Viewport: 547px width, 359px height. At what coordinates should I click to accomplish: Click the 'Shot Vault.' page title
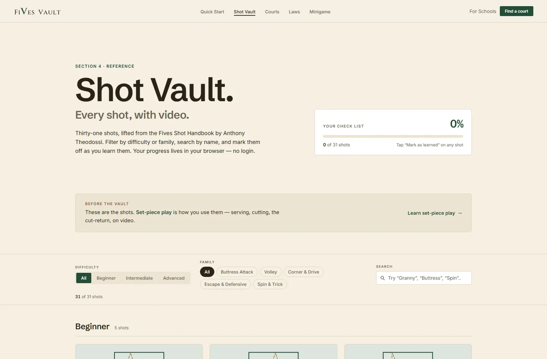point(154,90)
